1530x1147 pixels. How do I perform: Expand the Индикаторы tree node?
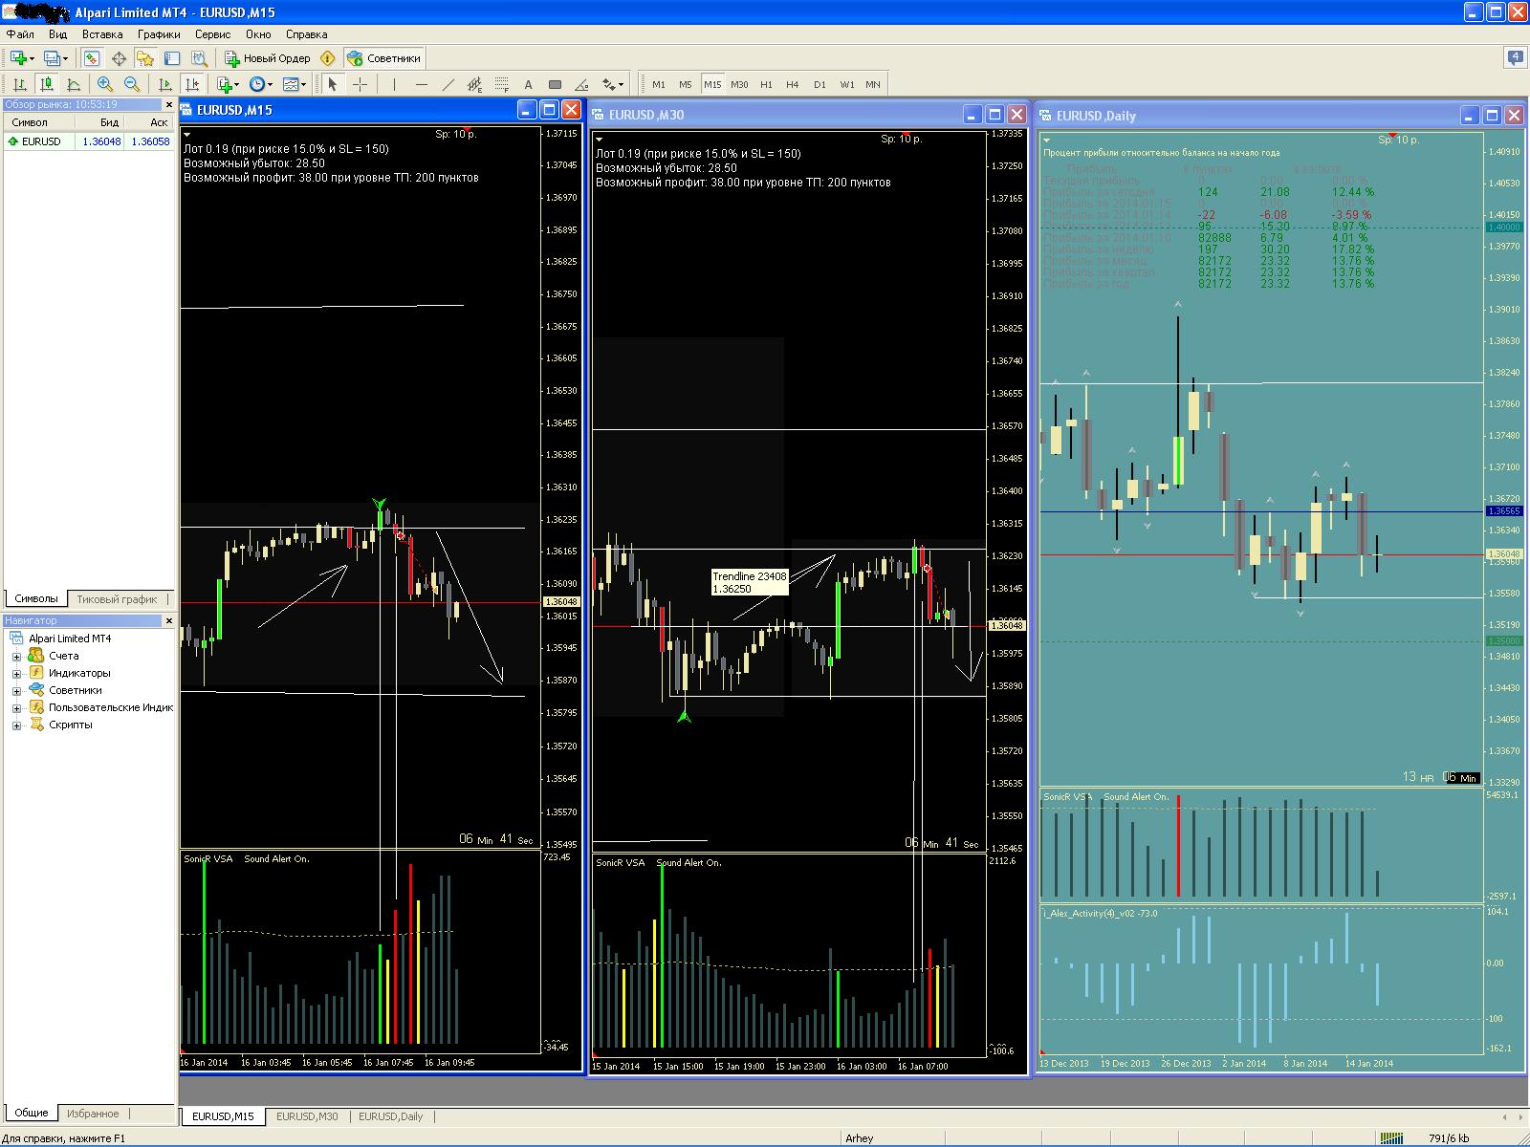tap(16, 674)
